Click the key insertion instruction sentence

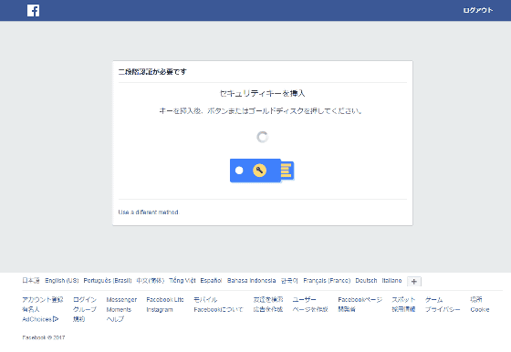(x=260, y=111)
